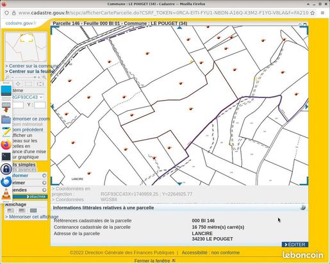
Task: Choose the second Affichage layout icon
Action: click(x=22, y=211)
